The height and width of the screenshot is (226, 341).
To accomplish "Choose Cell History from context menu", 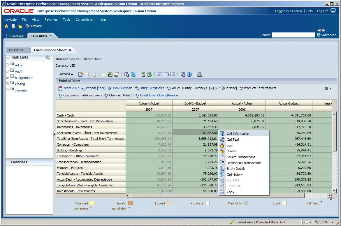I will [244, 174].
